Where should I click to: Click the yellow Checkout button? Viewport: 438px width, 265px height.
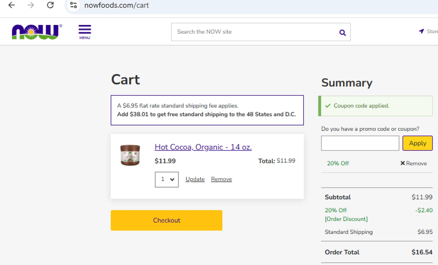pos(166,220)
